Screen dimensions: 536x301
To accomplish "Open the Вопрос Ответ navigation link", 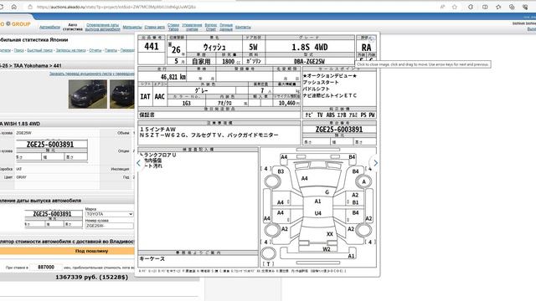I will [x=210, y=27].
